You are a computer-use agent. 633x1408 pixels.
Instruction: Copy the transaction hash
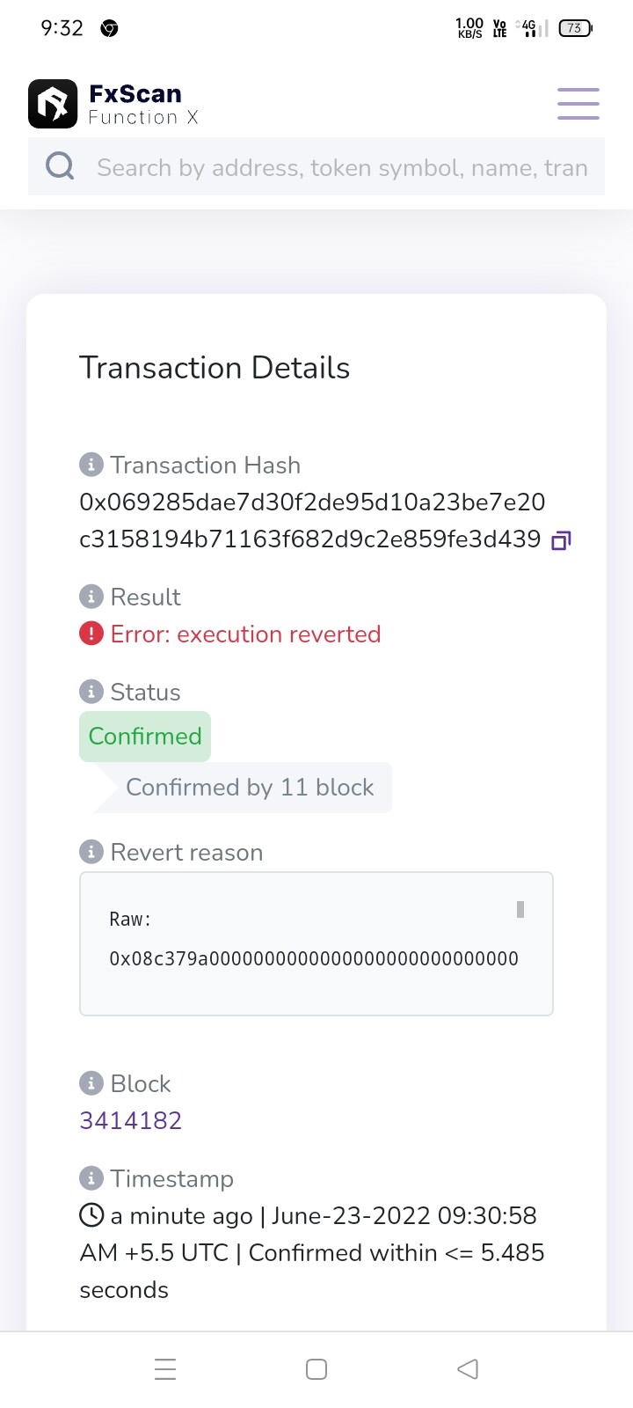[x=561, y=540]
